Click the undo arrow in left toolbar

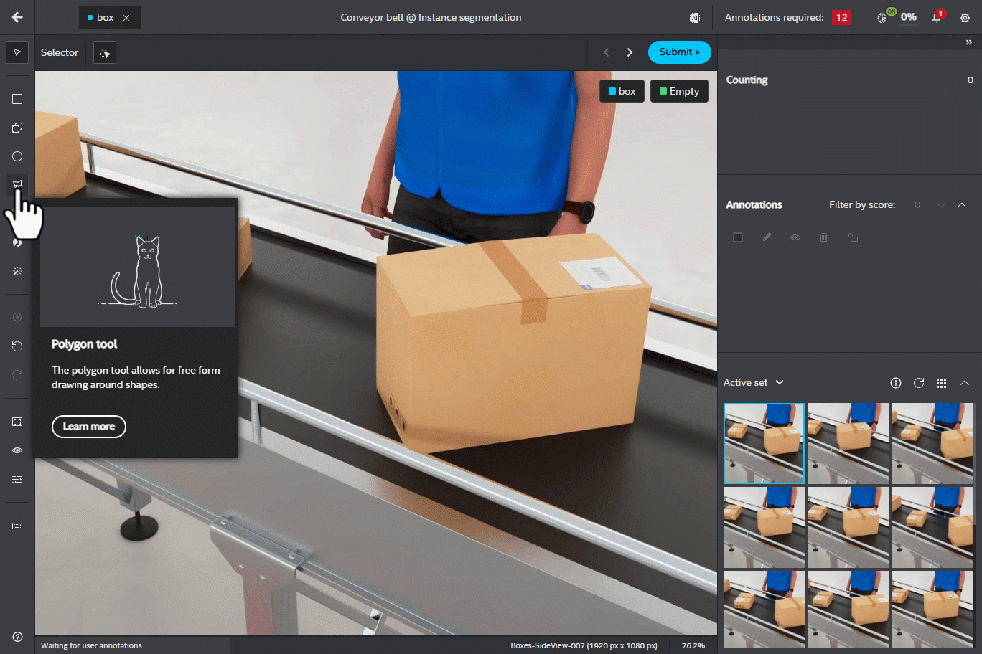point(17,346)
